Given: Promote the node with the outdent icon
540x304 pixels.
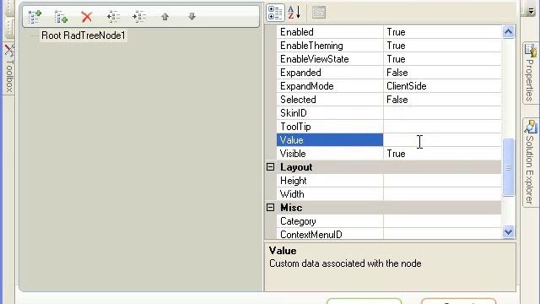Looking at the screenshot, I should tap(113, 17).
